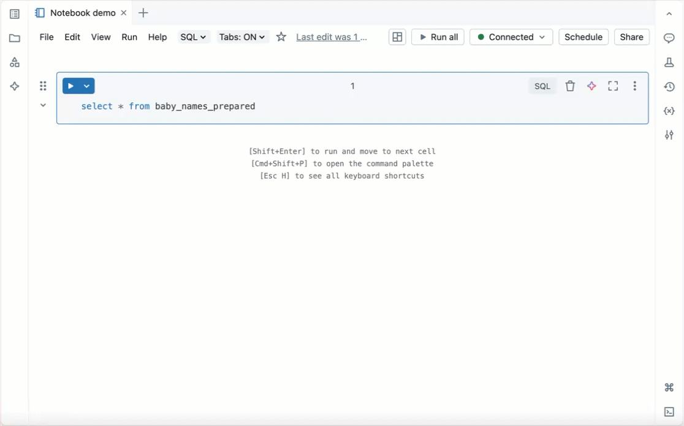Open the catalog browser in left sidebar
The height and width of the screenshot is (426, 684).
click(14, 62)
